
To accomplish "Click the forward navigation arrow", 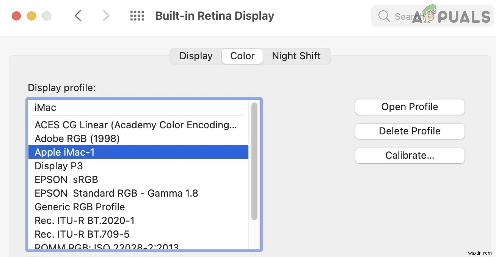I will tap(106, 16).
